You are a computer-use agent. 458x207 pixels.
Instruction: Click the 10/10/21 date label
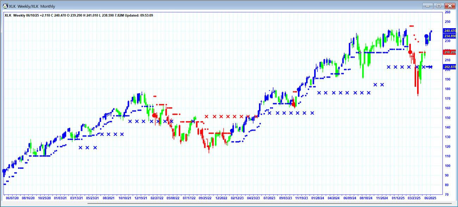(124, 198)
